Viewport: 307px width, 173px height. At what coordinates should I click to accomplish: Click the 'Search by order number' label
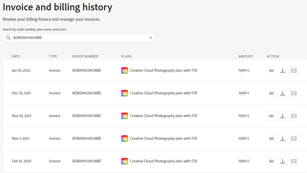click(x=34, y=29)
